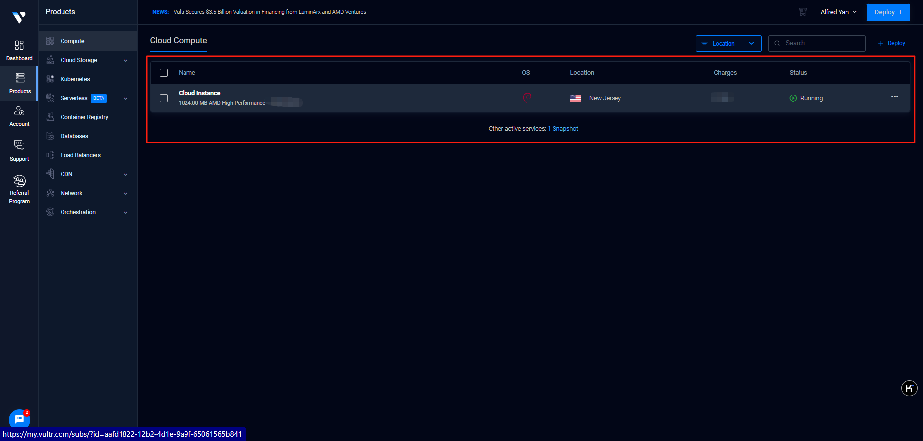The width and height of the screenshot is (923, 441).
Task: Open the Location filter dropdown
Action: (728, 44)
